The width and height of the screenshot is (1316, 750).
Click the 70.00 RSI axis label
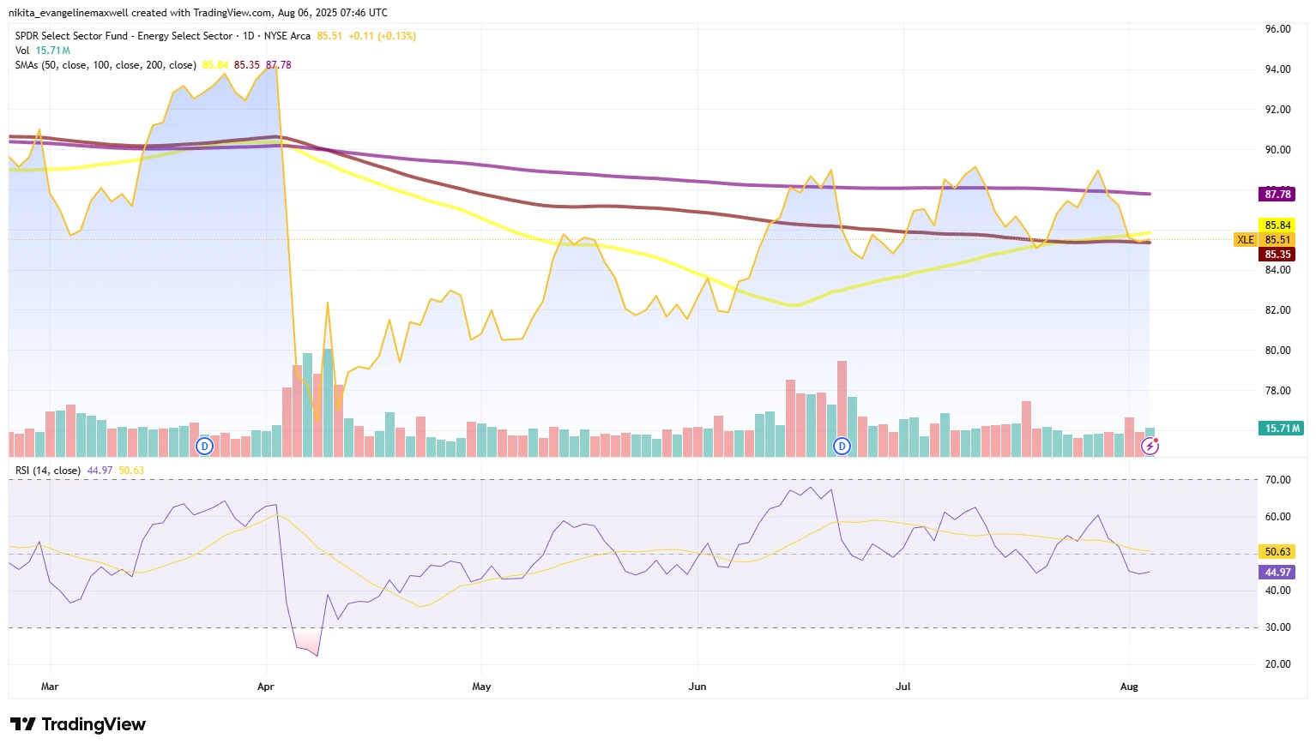tap(1277, 480)
